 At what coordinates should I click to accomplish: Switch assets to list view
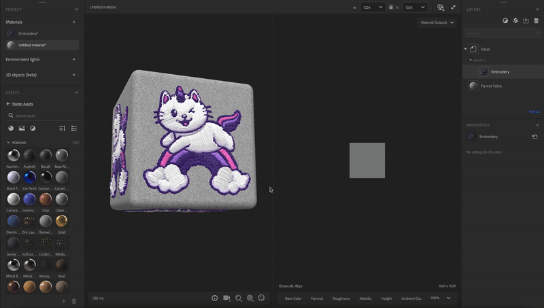pyautogui.click(x=74, y=129)
